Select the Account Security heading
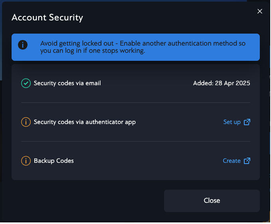This screenshot has height=224, width=271. click(x=47, y=18)
